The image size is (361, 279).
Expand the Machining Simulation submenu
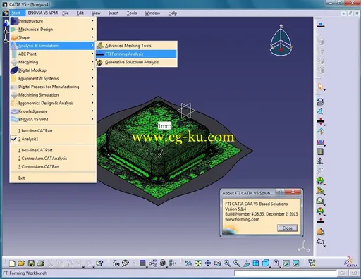[x=53, y=95]
